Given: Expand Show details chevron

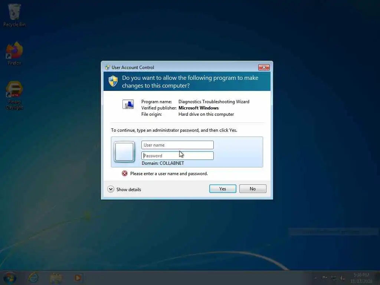Looking at the screenshot, I should point(111,189).
